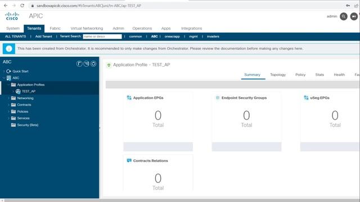Switch to the Topology tab
Screen dimensions: 360x202
pyautogui.click(x=278, y=75)
